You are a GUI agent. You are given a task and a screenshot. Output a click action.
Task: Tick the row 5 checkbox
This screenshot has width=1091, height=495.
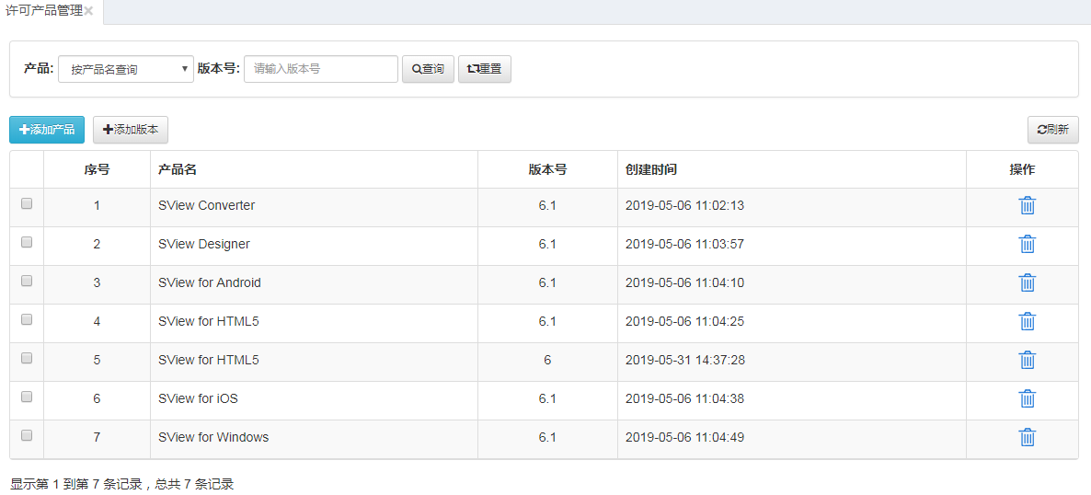click(x=27, y=358)
